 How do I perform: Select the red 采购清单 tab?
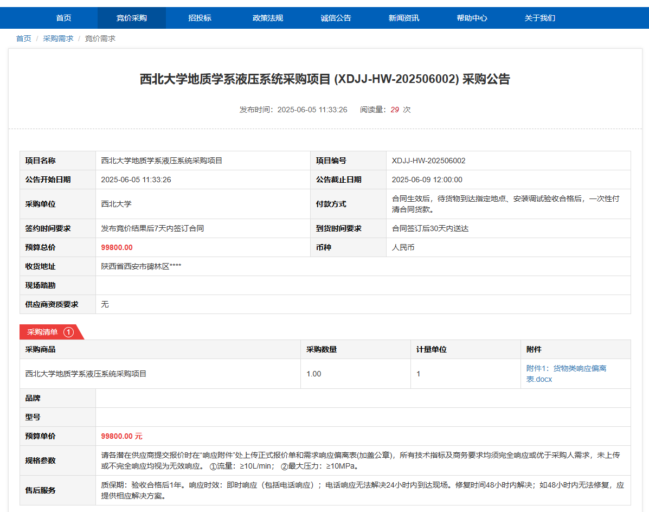43,332
